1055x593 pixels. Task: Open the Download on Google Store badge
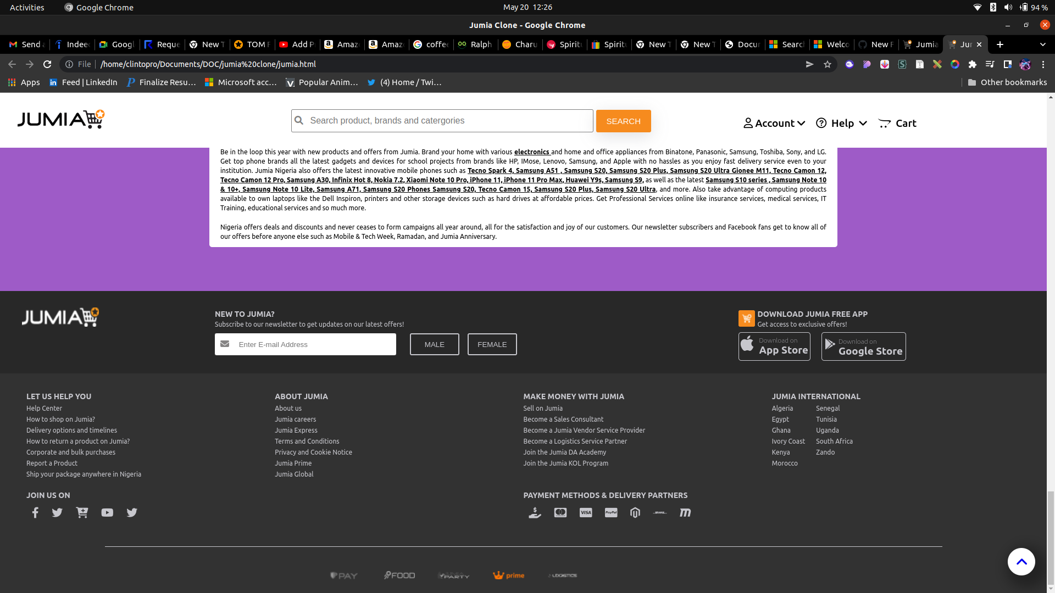coord(863,346)
